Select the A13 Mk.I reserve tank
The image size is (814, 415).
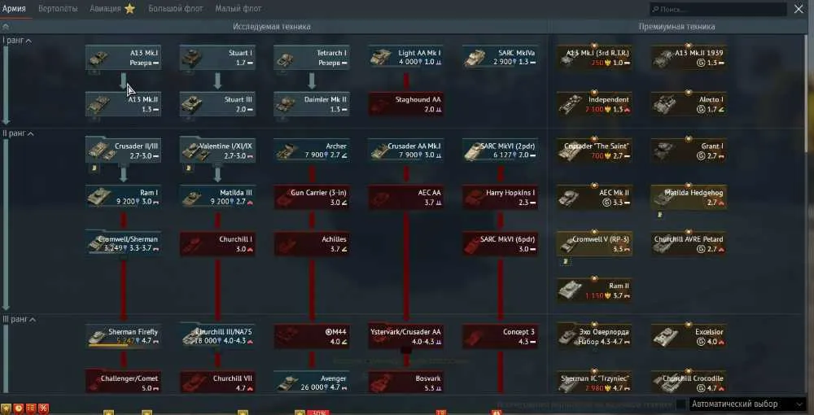tap(124, 58)
